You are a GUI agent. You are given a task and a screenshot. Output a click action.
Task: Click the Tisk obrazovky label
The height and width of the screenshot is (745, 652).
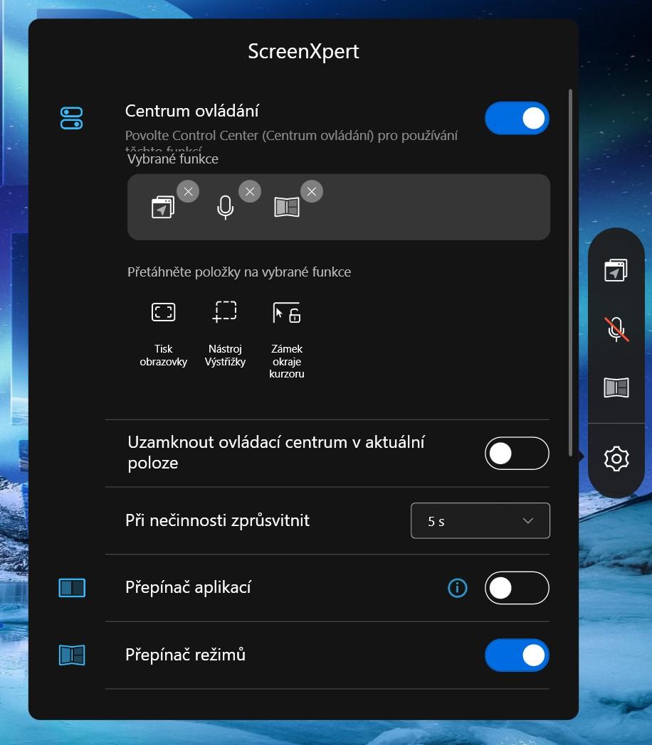[163, 355]
